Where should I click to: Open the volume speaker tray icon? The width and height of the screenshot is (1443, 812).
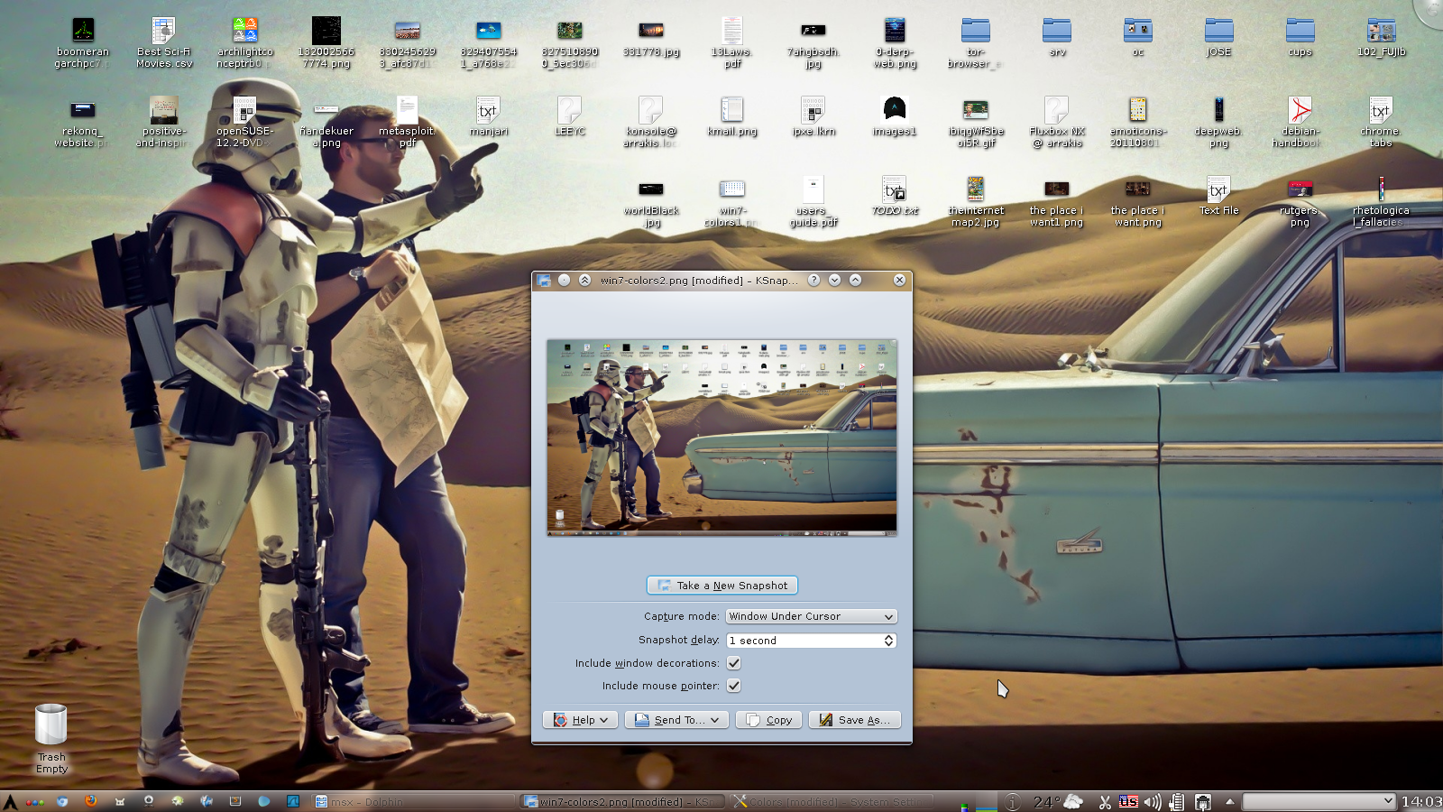pyautogui.click(x=1153, y=802)
